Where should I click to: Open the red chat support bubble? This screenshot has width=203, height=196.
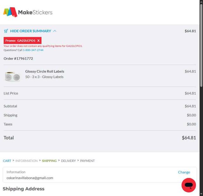[189, 185]
